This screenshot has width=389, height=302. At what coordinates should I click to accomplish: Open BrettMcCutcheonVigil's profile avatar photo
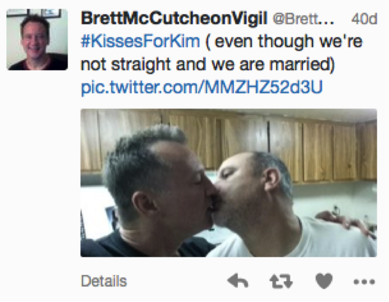coord(37,39)
